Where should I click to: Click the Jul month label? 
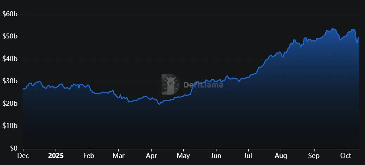tap(248, 155)
